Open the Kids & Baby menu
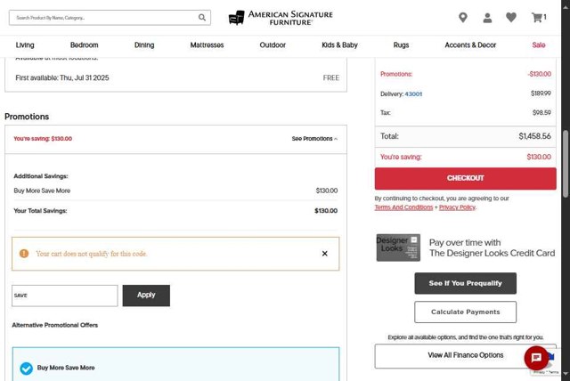The width and height of the screenshot is (570, 381). (x=339, y=45)
